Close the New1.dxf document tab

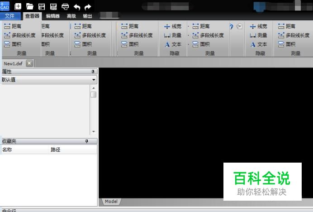[x=29, y=63]
